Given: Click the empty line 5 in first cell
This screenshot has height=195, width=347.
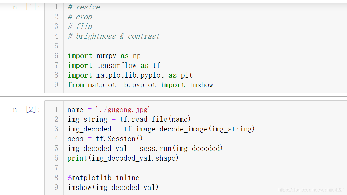Looking at the screenshot, I should (x=205, y=46).
